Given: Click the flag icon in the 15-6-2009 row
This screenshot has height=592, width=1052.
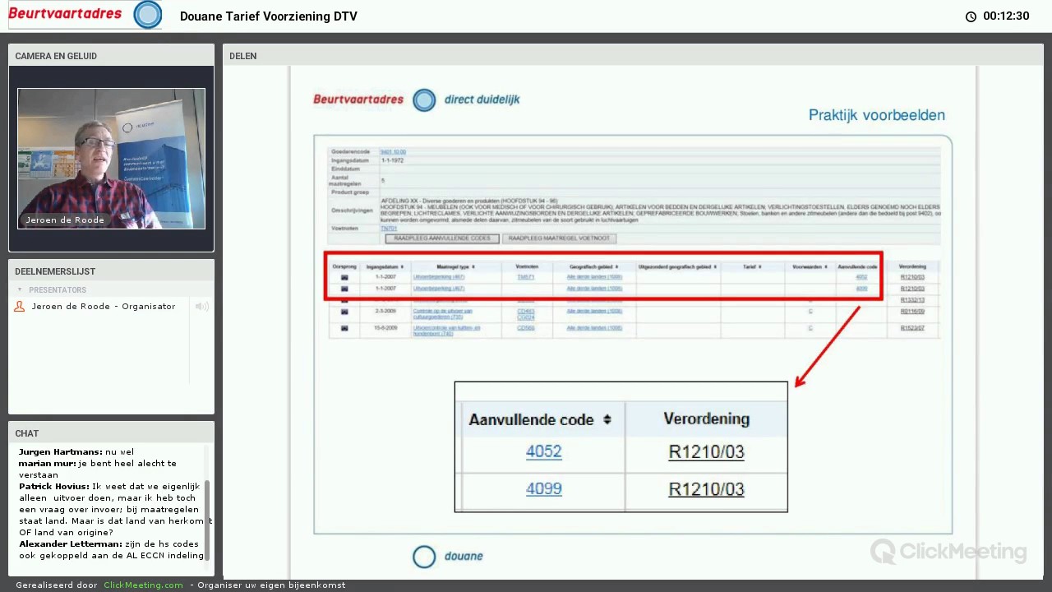Looking at the screenshot, I should [344, 328].
